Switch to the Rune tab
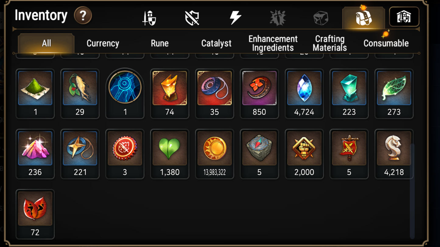This screenshot has height=247, width=440. pos(160,43)
